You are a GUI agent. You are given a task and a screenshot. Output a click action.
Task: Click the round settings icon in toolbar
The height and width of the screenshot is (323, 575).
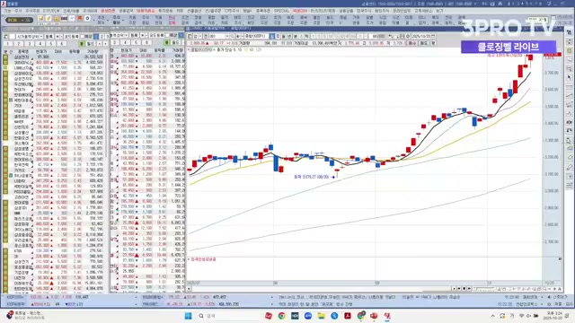(x=87, y=18)
